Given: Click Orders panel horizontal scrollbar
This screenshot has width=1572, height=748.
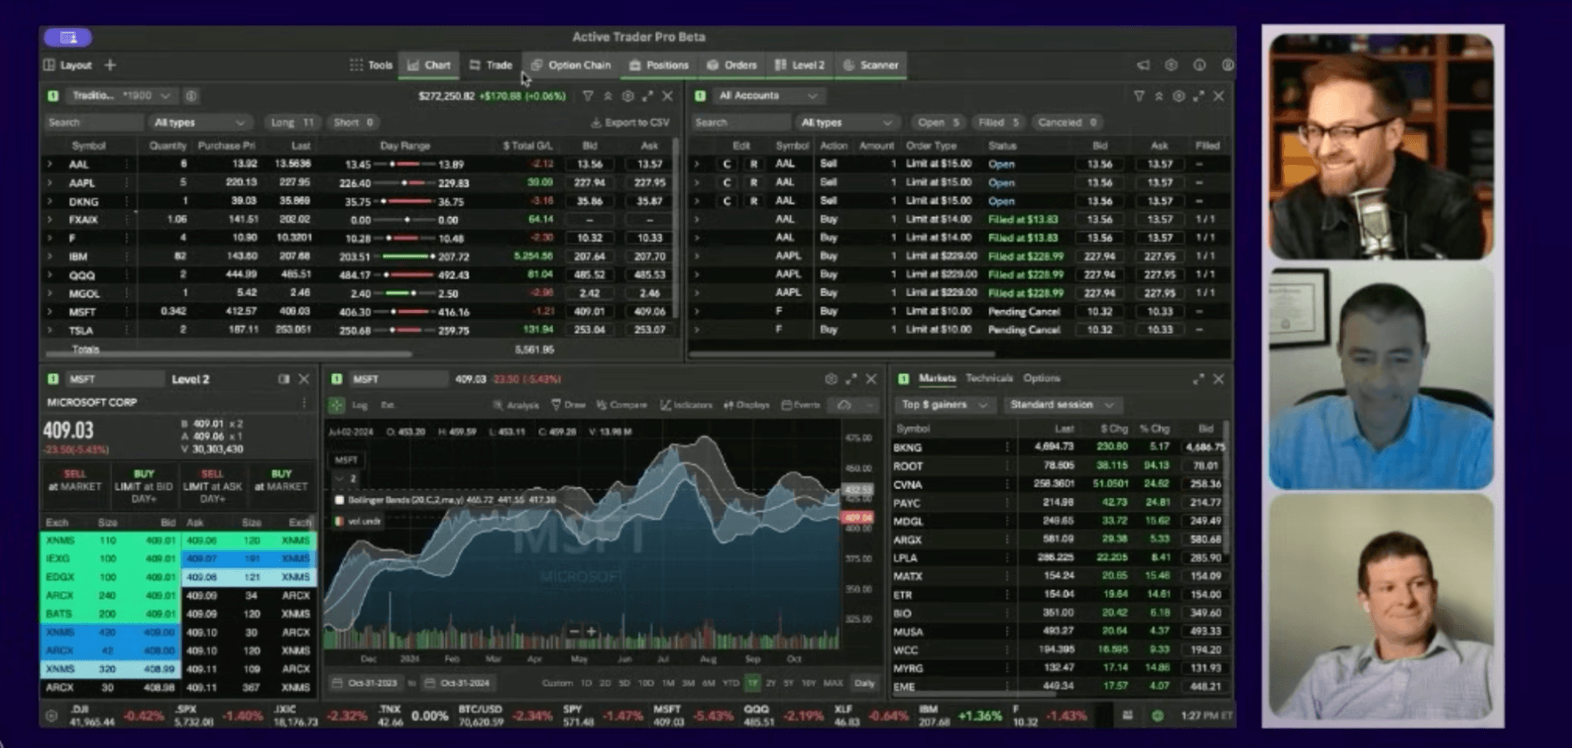Looking at the screenshot, I should 843,354.
